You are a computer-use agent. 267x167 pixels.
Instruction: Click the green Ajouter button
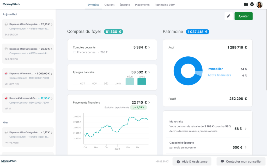click(x=244, y=16)
